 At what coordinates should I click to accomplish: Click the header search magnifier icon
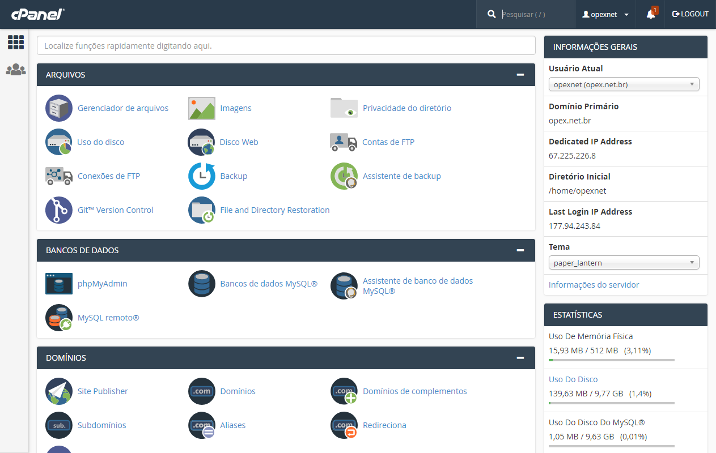[492, 14]
